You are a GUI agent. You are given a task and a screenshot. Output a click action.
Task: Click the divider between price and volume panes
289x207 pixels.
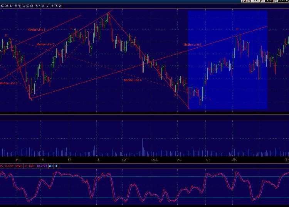(x=144, y=113)
